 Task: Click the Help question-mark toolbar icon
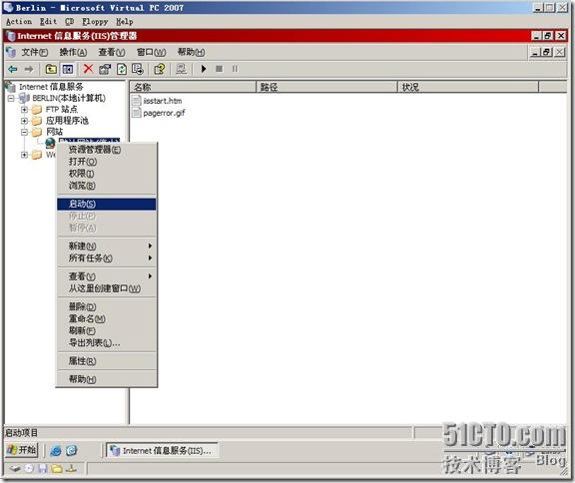point(160,69)
